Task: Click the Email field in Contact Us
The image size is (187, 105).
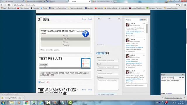Action: coord(108,67)
